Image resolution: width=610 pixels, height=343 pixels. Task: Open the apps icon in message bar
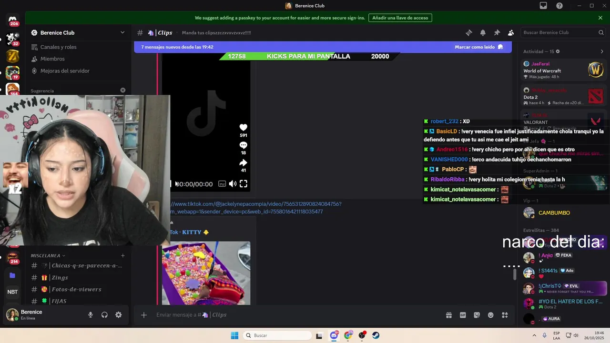[505, 315]
